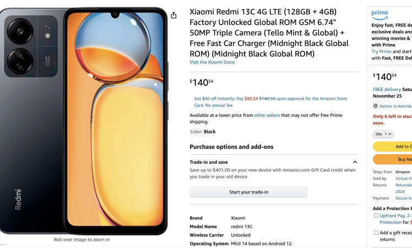This screenshot has width=412, height=248.
Task: Click the Returns policy link
Action: (403, 185)
